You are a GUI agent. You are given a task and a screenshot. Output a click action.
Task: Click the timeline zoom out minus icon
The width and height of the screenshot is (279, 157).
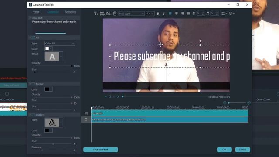click(225, 103)
